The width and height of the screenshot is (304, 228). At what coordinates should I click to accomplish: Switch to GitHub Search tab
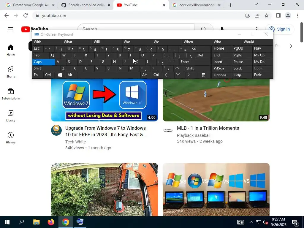[x=86, y=5]
